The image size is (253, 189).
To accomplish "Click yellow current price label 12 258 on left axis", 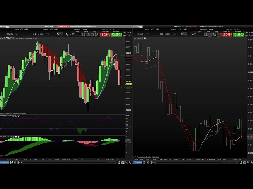I will (x=129, y=84).
